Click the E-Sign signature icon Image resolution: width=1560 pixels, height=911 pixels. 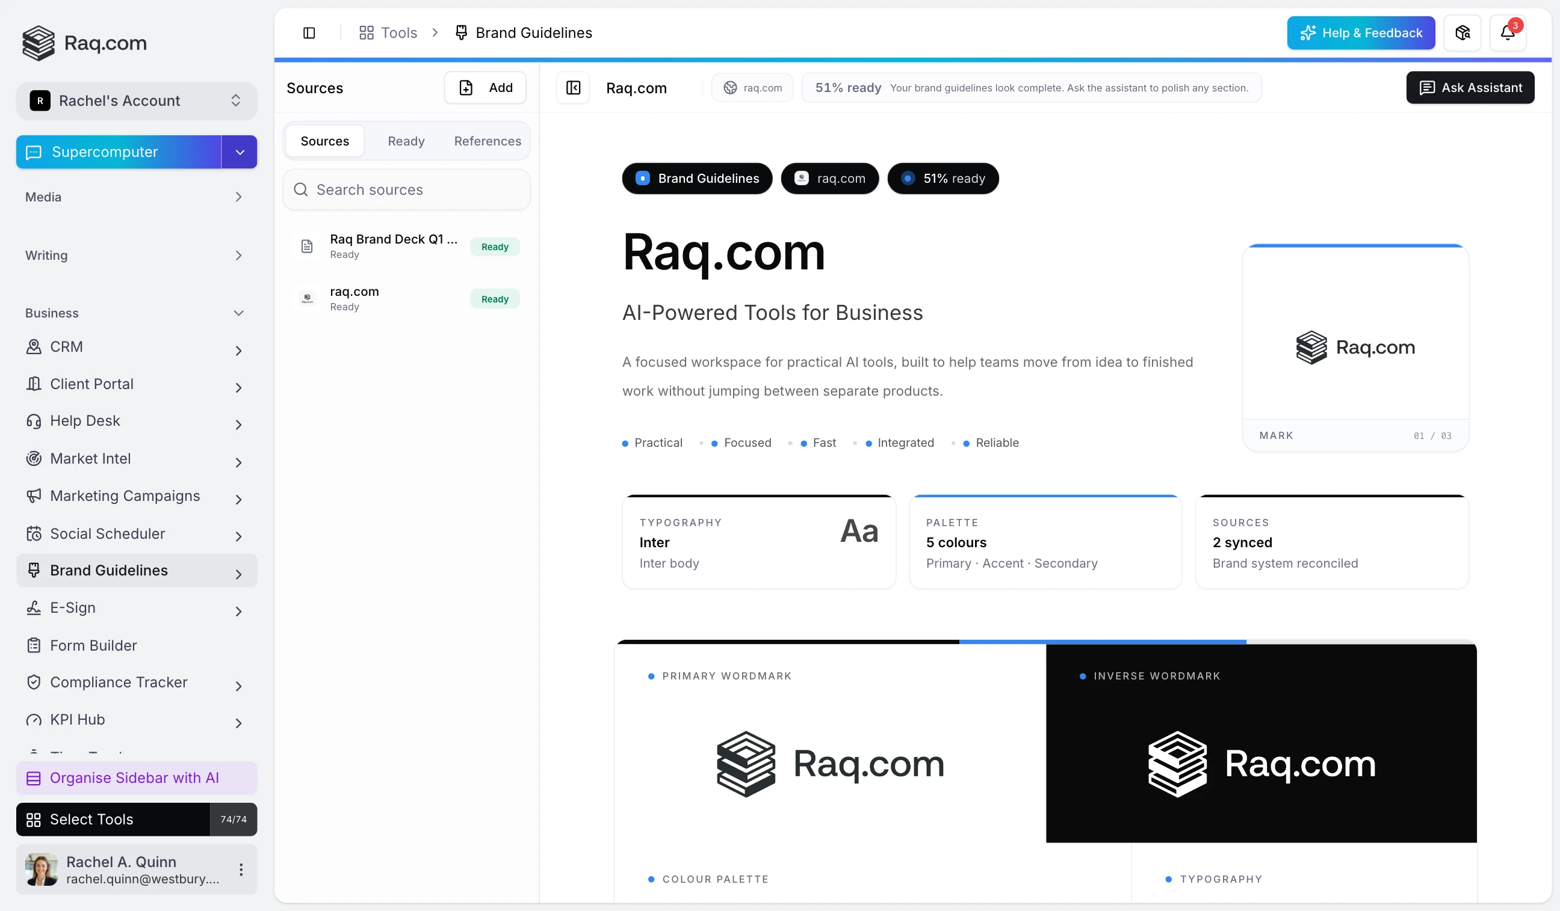[x=34, y=608]
